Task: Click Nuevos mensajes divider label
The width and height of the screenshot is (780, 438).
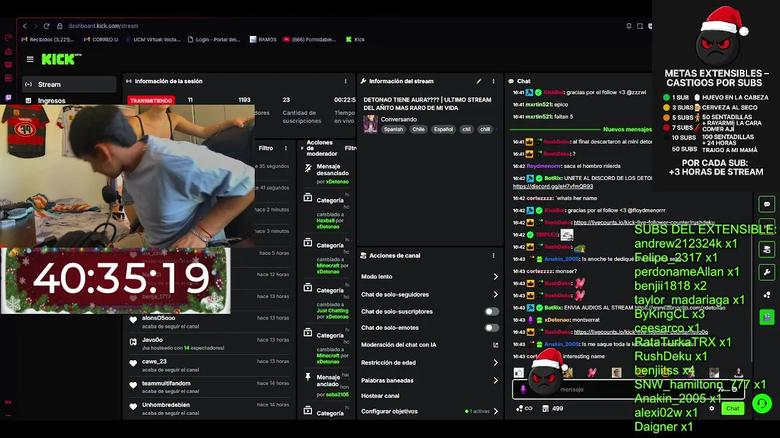Action: click(627, 130)
